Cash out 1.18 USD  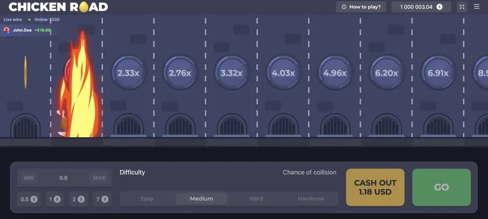point(375,187)
